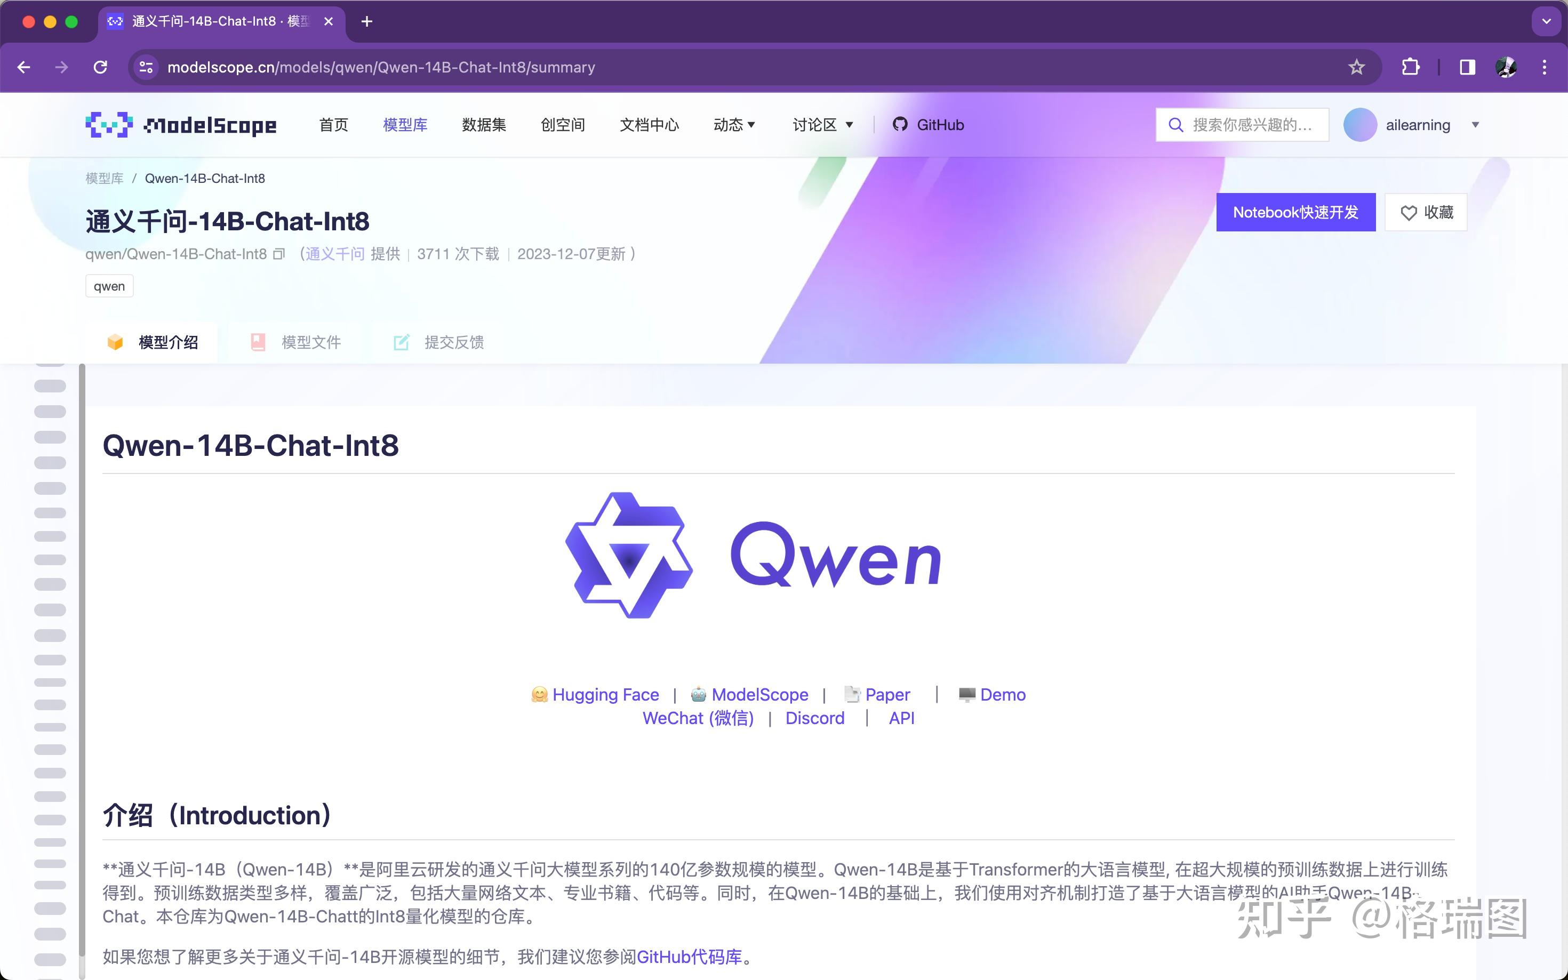Click the 通义千问 provider link
The width and height of the screenshot is (1568, 980).
click(x=334, y=253)
